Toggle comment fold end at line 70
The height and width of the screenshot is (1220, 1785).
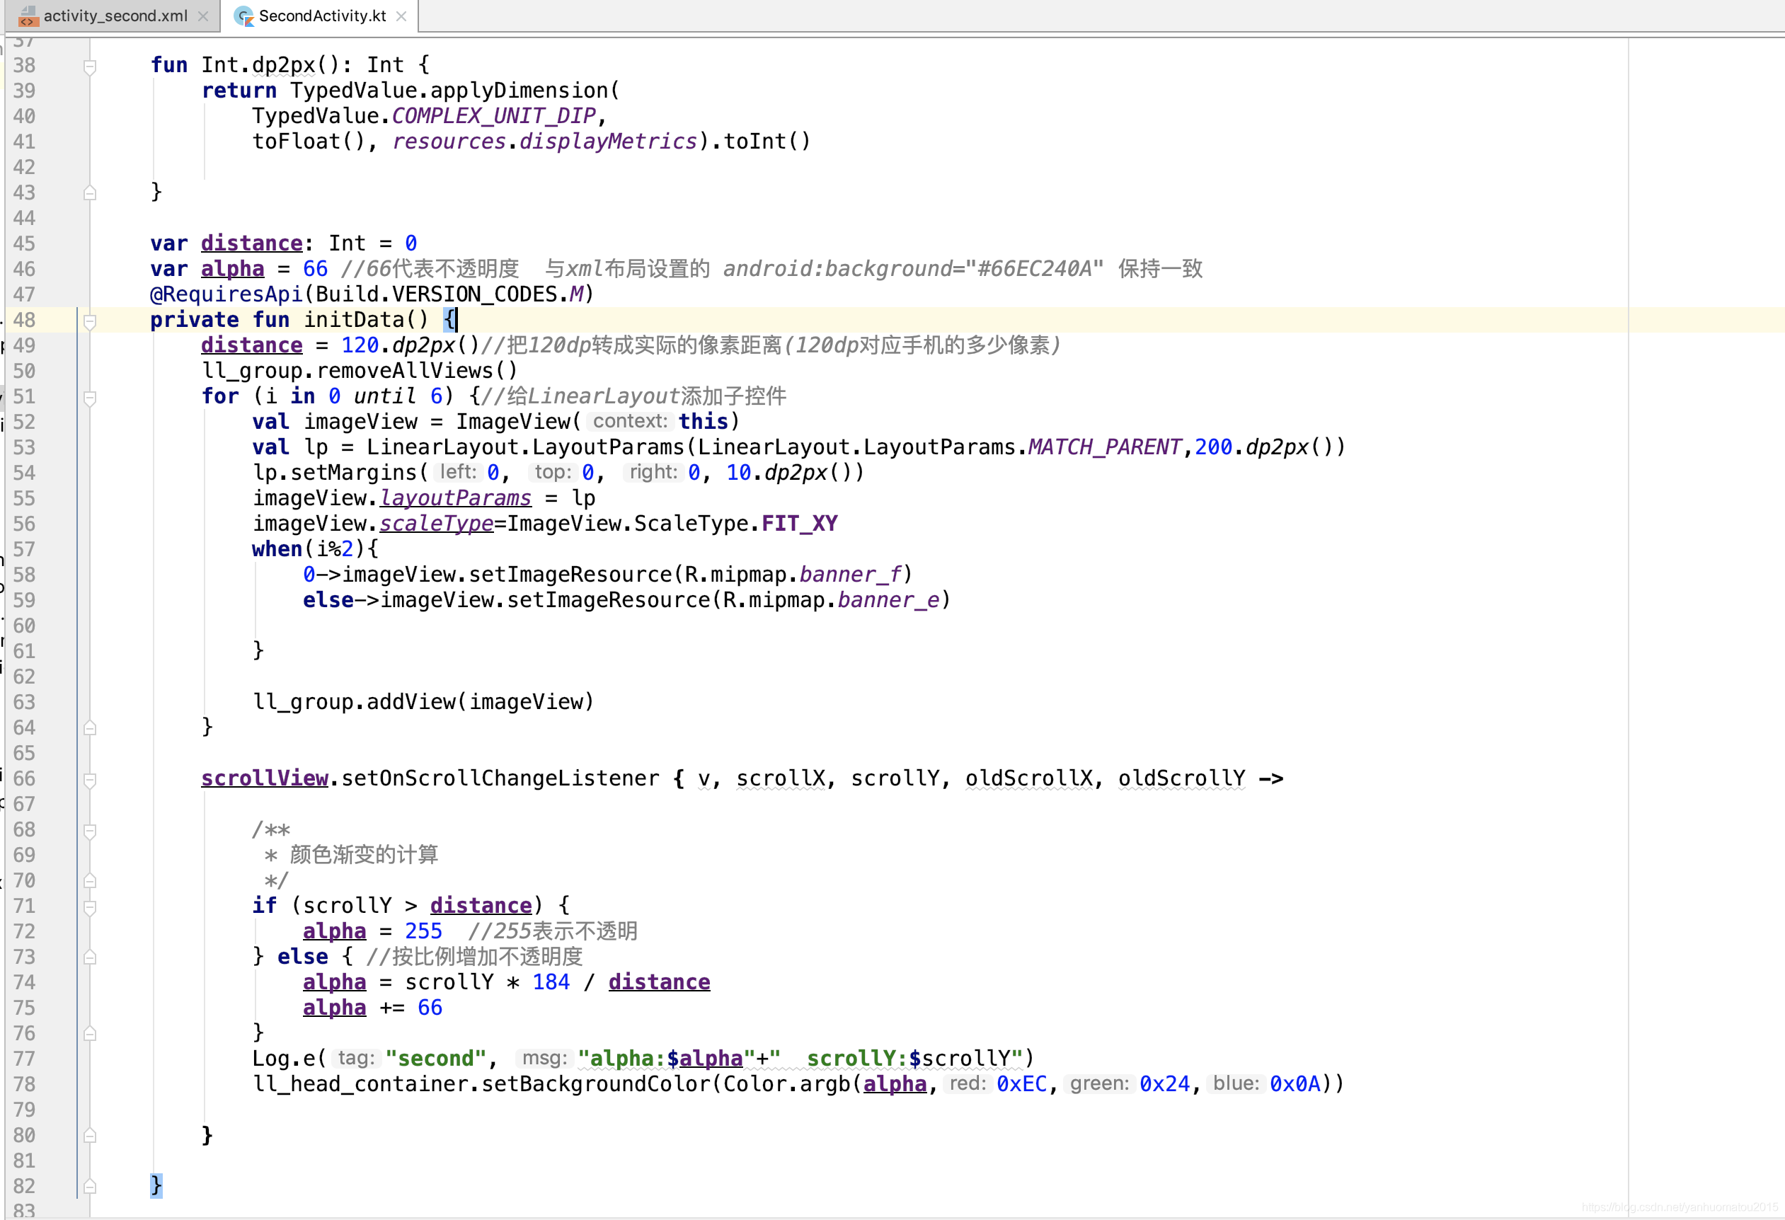point(90,880)
